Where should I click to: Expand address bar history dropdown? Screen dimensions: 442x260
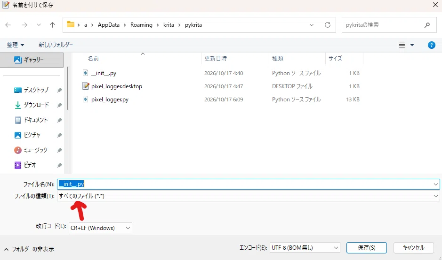coord(312,25)
